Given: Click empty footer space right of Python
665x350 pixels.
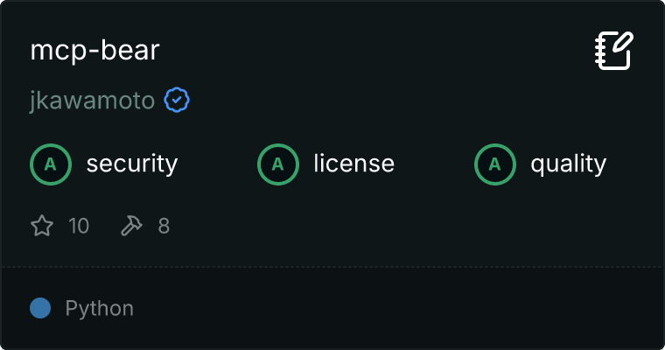Looking at the screenshot, I should tap(394, 309).
